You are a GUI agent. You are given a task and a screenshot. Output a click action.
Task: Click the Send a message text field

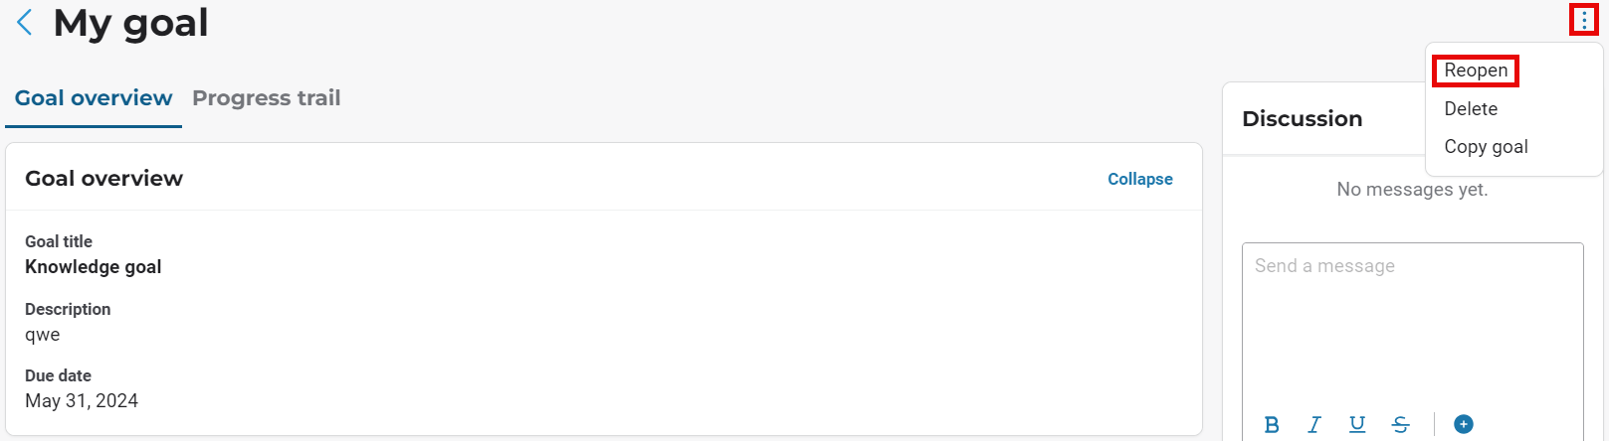coord(1411,318)
